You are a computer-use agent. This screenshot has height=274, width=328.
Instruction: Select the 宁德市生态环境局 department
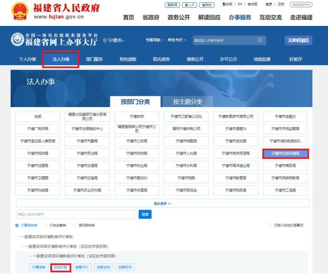pyautogui.click(x=285, y=153)
